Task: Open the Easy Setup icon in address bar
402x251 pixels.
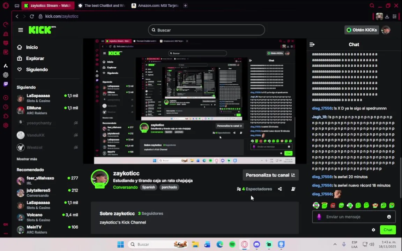Action: point(395,16)
